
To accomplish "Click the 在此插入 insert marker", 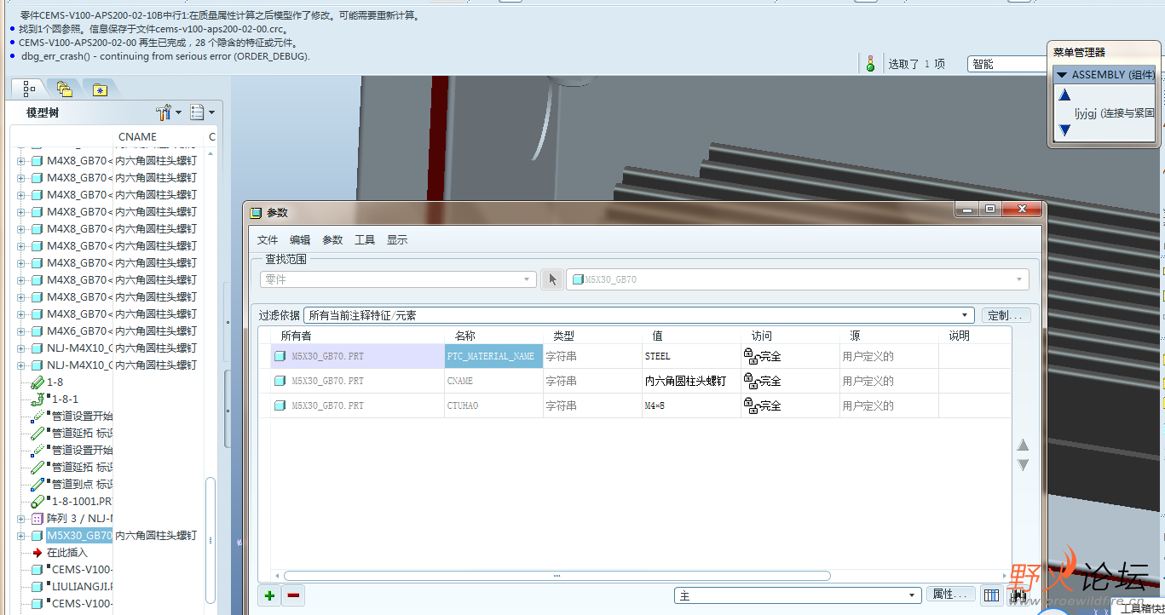I will [x=66, y=552].
